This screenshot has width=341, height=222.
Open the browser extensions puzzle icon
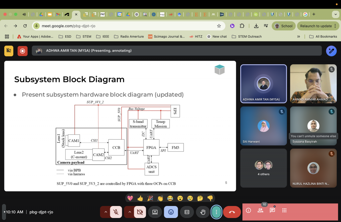tap(242, 26)
